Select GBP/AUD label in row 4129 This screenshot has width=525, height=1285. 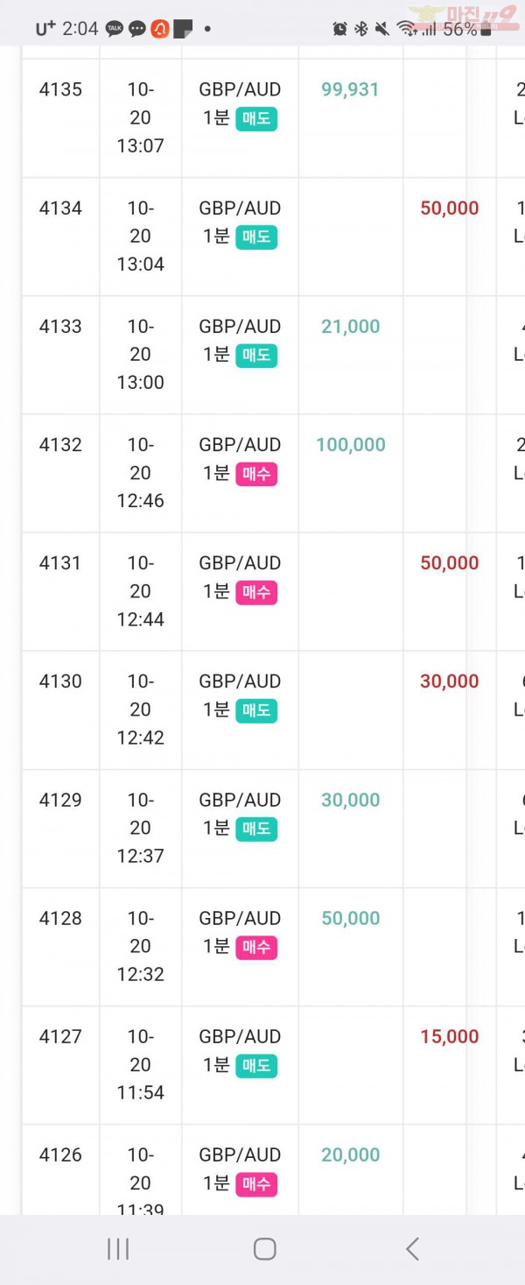click(x=240, y=800)
